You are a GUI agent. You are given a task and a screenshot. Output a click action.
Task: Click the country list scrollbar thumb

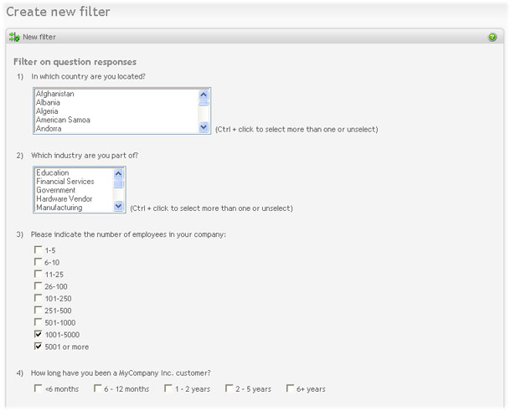(x=204, y=104)
